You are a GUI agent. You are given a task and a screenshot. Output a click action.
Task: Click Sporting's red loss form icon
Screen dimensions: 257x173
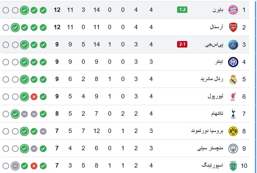click(34, 166)
